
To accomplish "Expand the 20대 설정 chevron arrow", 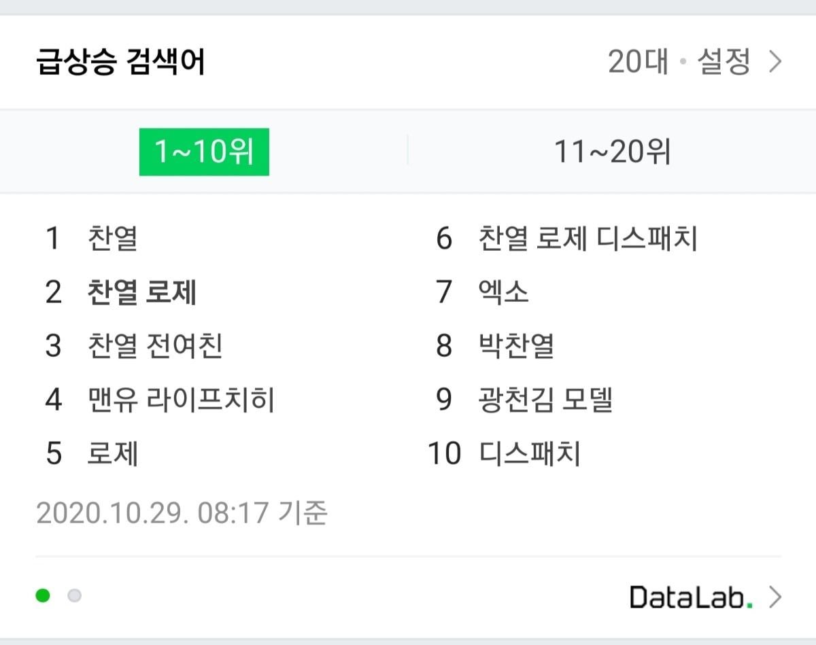I will click(x=775, y=63).
